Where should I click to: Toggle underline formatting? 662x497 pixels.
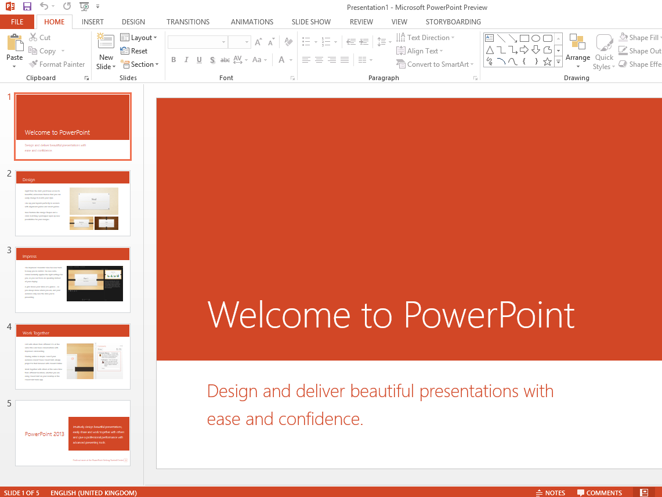point(199,60)
